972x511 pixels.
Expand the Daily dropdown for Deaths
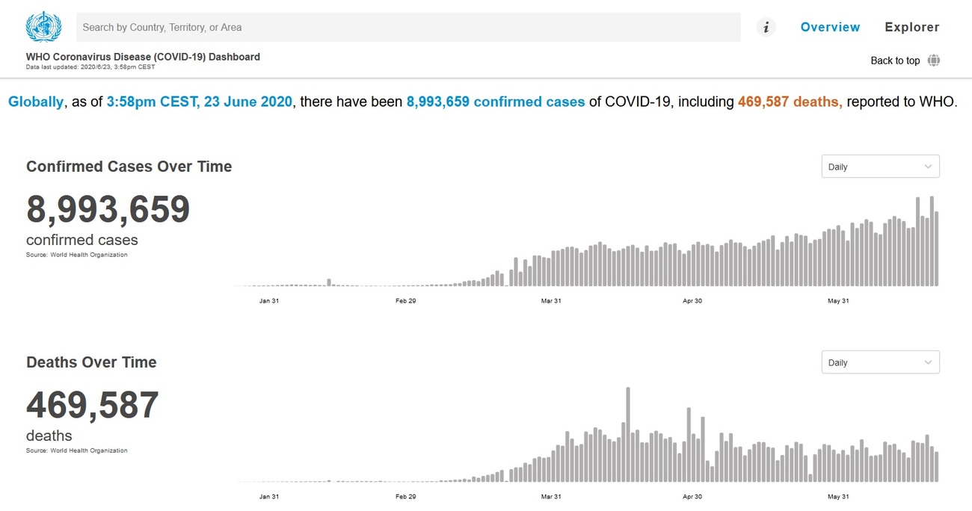[880, 362]
